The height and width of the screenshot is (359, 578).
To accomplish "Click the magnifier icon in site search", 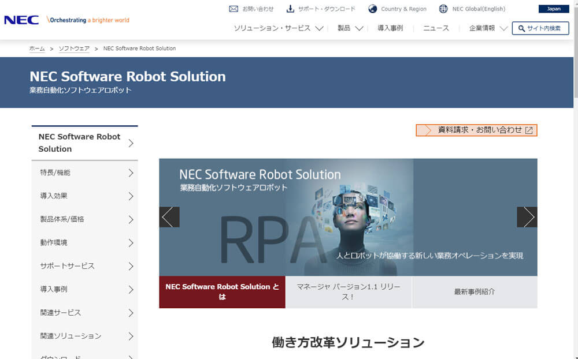I will pyautogui.click(x=522, y=28).
